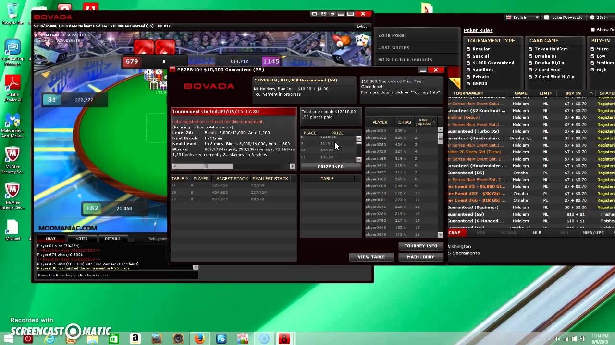Screen dimensions: 615x345
Task: Open the blue settings-window app in taskbar
Action: coord(221,339)
